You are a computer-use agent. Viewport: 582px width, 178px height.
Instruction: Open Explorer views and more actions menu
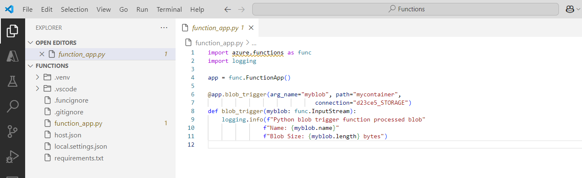pos(164,28)
